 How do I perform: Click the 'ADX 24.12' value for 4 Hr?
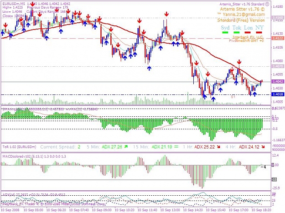tap(249, 147)
